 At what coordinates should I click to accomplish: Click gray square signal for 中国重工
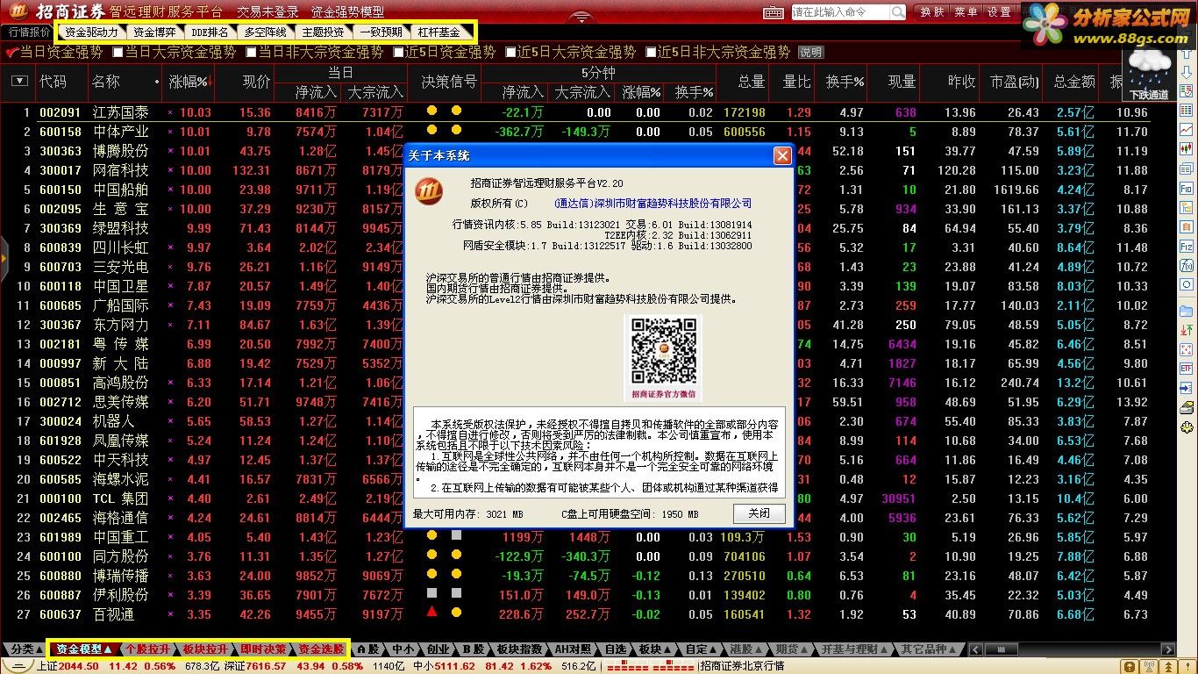coord(456,535)
